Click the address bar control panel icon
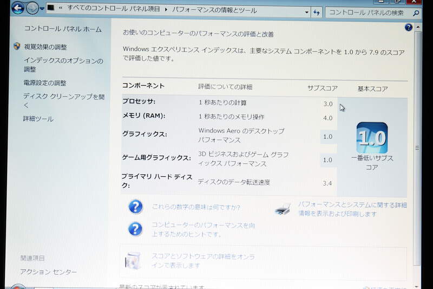Image resolution: width=433 pixels, height=289 pixels. click(x=51, y=8)
